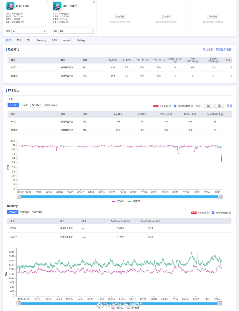Image resolution: width=239 pixels, height=311 pixels.
Task: Select the Stutter sub-tab
Action: [x=36, y=105]
